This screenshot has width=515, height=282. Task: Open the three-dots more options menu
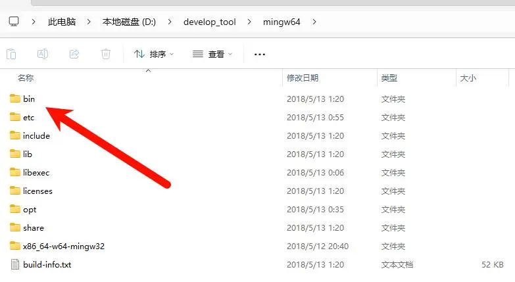coord(259,55)
